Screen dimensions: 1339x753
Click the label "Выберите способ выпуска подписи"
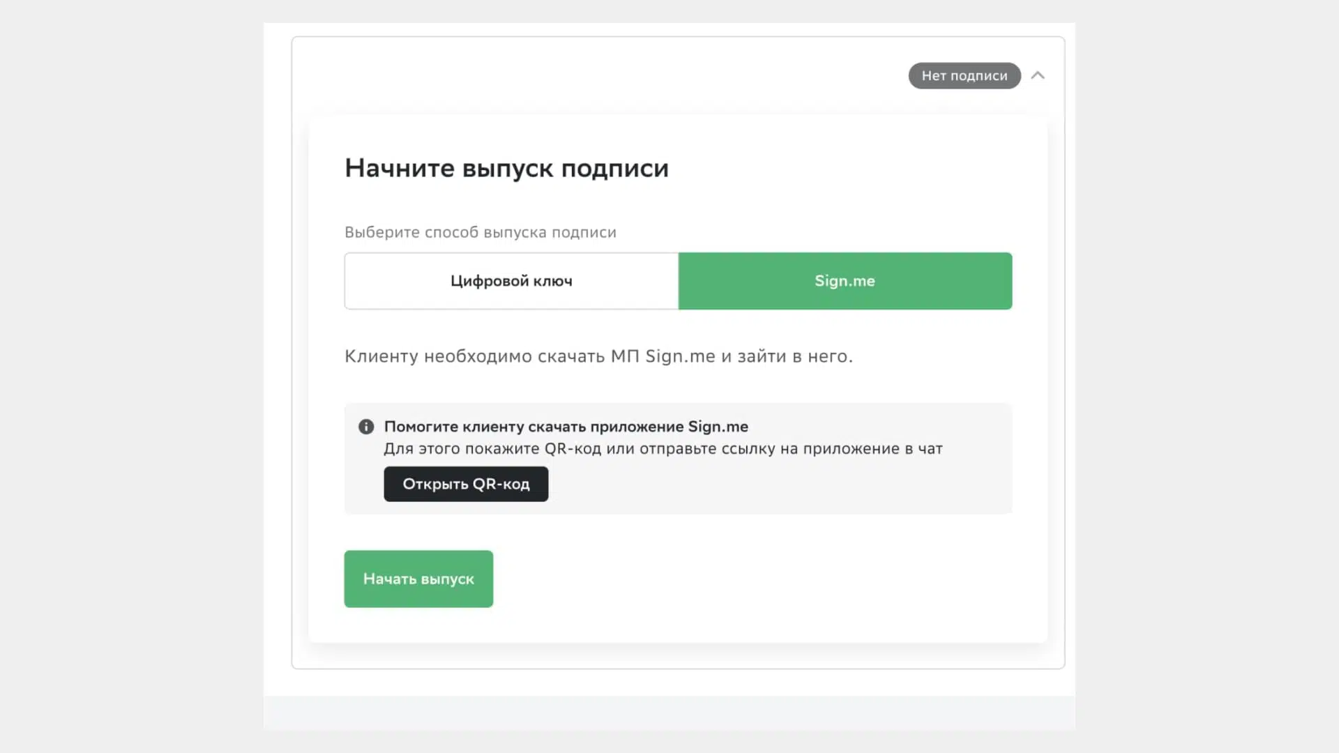coord(481,232)
